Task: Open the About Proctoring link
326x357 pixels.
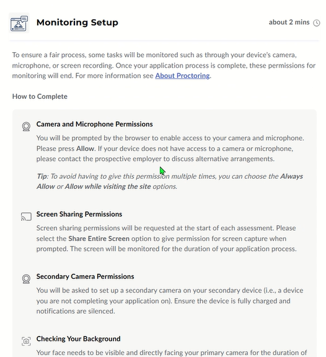Action: click(182, 76)
